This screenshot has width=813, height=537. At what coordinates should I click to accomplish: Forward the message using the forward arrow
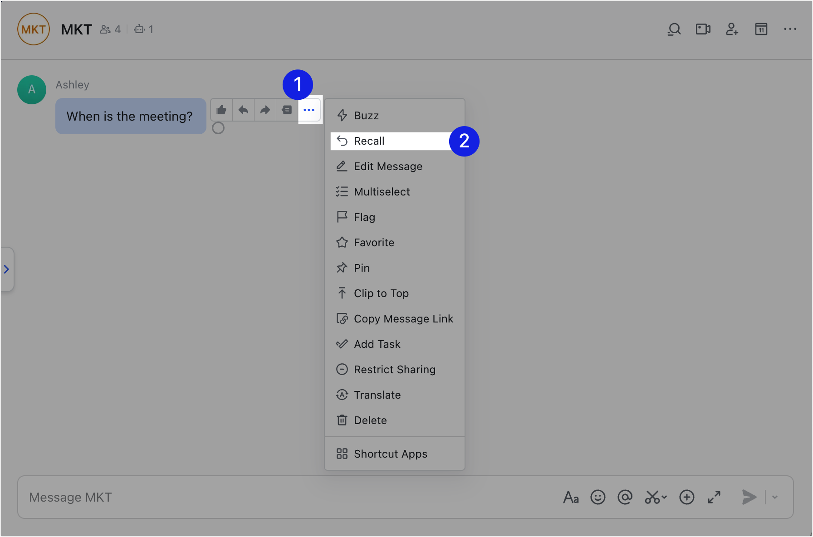tap(265, 110)
